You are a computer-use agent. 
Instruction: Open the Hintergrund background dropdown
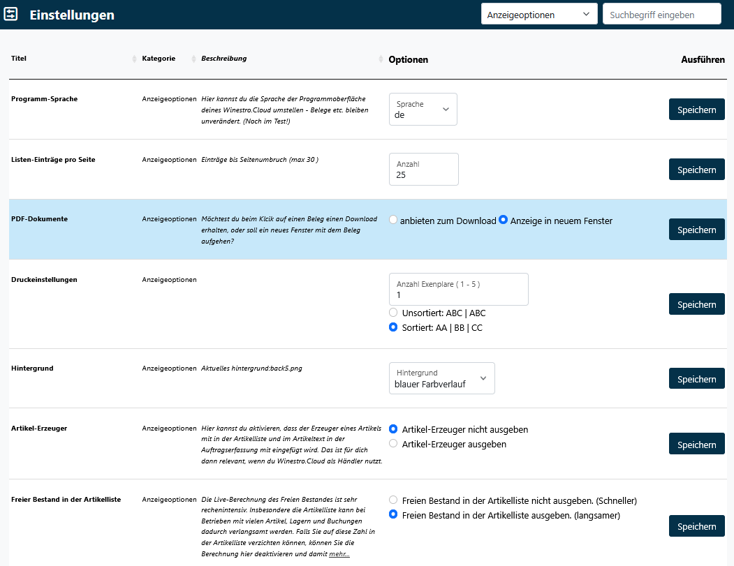pyautogui.click(x=441, y=378)
